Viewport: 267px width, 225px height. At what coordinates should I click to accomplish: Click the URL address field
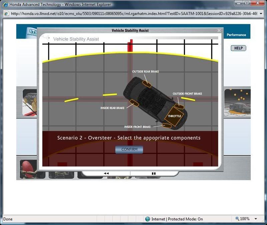tap(134, 14)
